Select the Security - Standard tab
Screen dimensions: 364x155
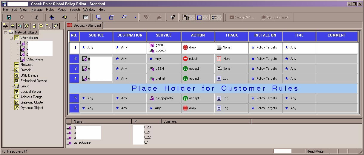pyautogui.click(x=84, y=25)
